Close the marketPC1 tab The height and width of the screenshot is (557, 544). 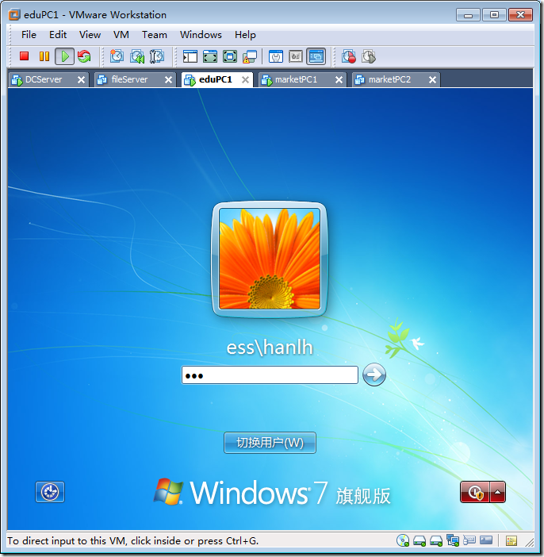coord(339,80)
